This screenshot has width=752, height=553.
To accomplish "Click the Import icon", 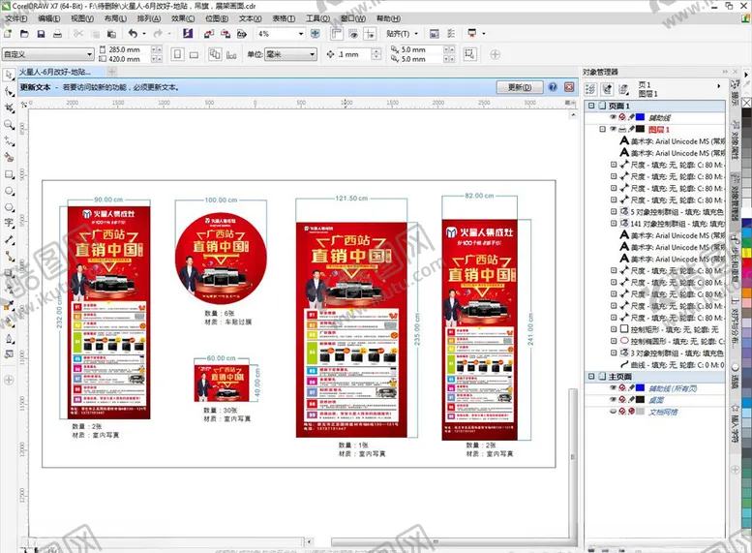I will point(209,34).
